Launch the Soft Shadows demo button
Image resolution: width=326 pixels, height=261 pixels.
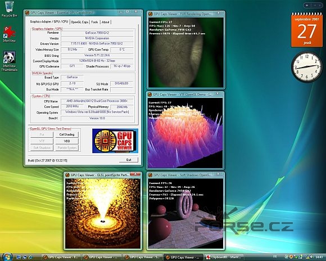pos(42,148)
